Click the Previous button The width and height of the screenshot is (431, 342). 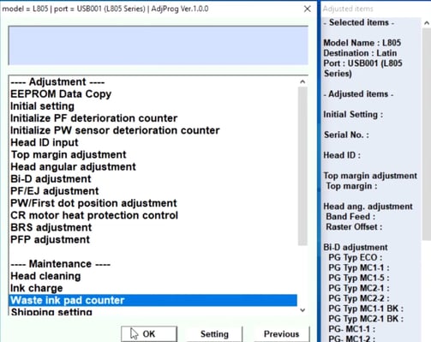(281, 333)
